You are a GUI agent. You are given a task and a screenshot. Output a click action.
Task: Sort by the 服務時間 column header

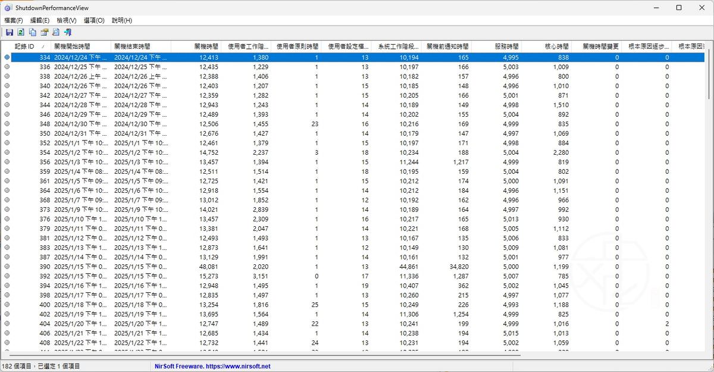tap(496, 46)
